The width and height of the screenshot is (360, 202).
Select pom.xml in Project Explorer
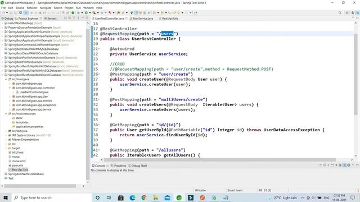pos(17,166)
